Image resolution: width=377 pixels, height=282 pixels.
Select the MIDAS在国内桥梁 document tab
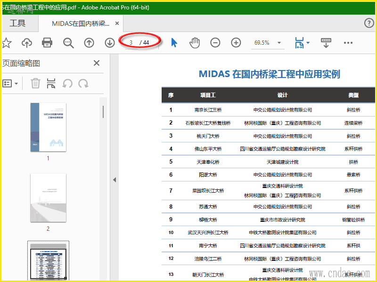pos(81,23)
